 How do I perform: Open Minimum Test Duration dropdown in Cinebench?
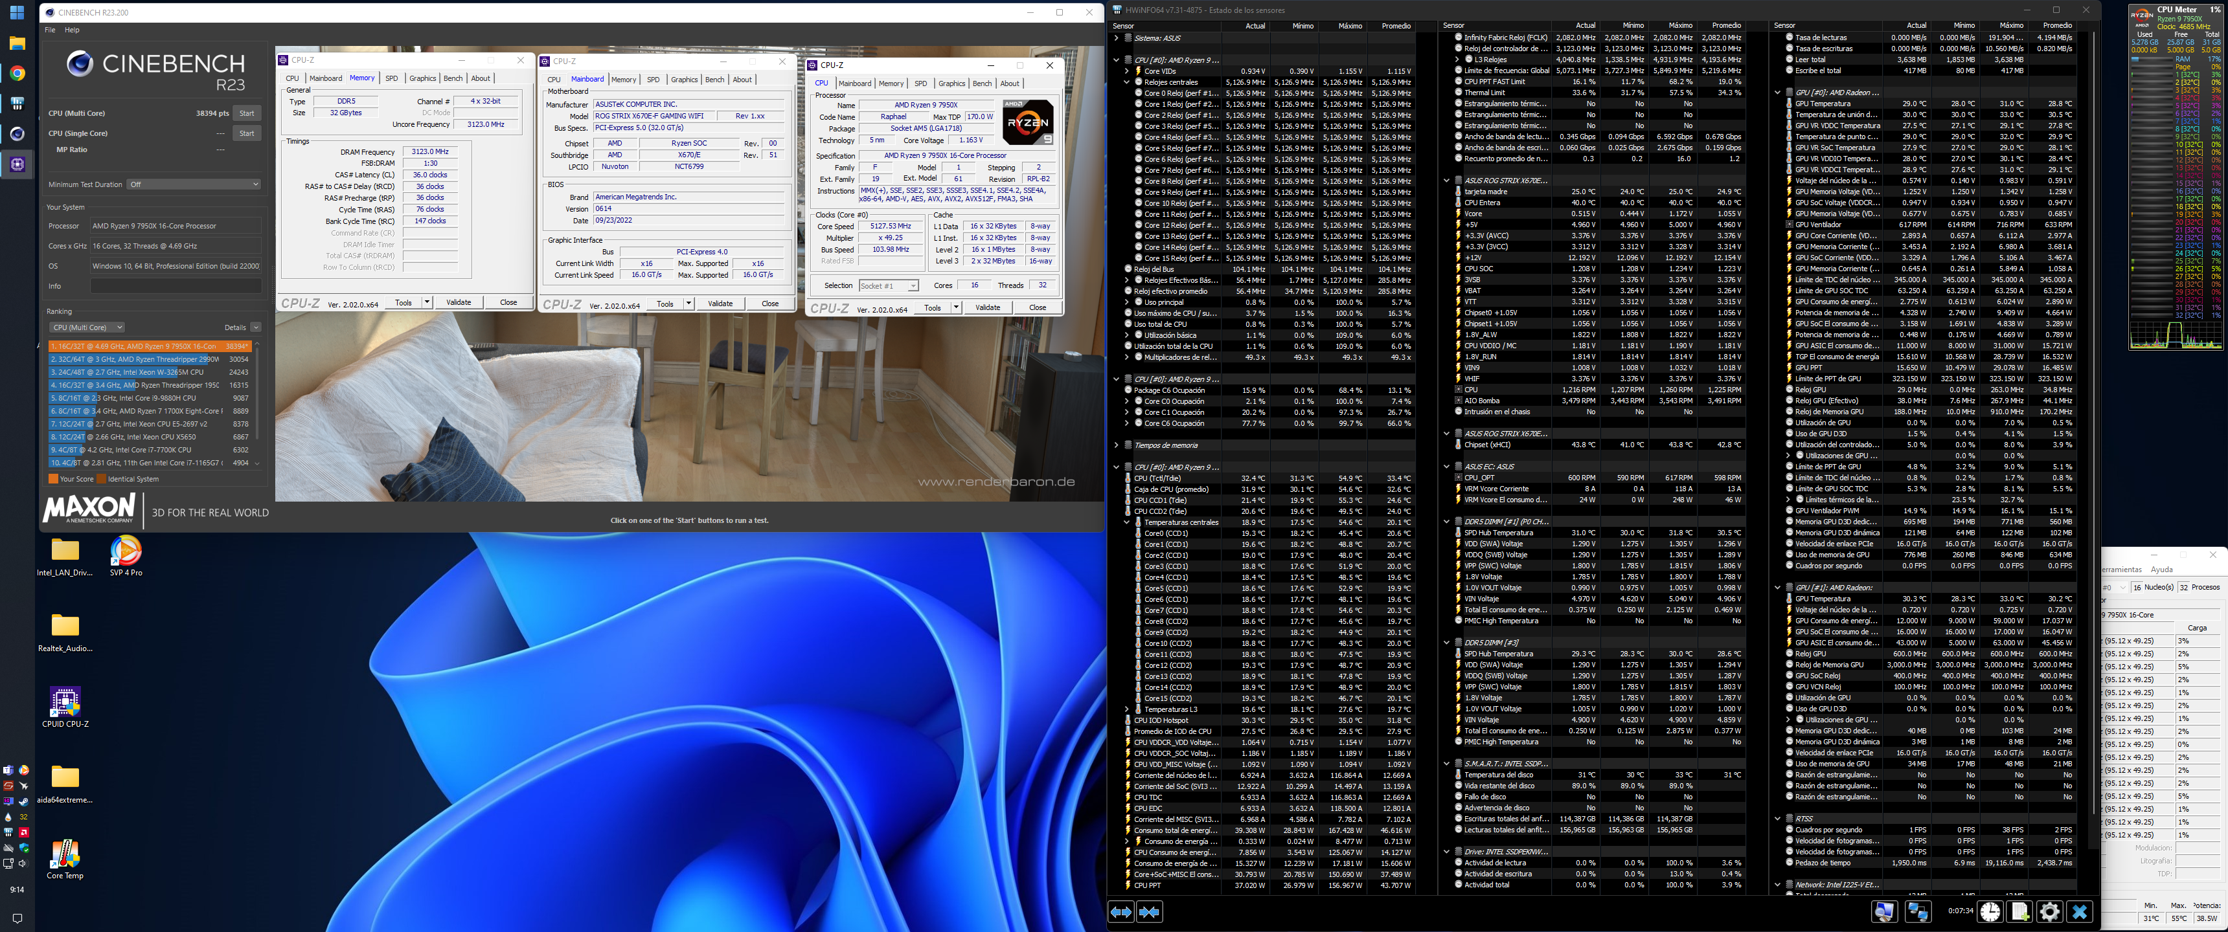pyautogui.click(x=194, y=184)
